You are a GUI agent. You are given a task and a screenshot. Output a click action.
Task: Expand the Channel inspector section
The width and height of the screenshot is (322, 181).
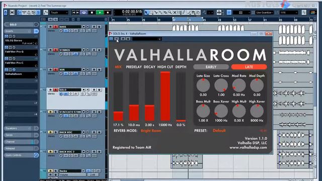tap(21, 142)
